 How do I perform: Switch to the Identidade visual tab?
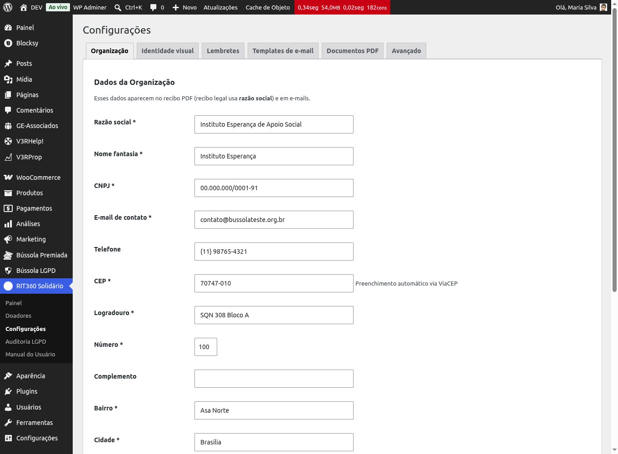(x=168, y=51)
